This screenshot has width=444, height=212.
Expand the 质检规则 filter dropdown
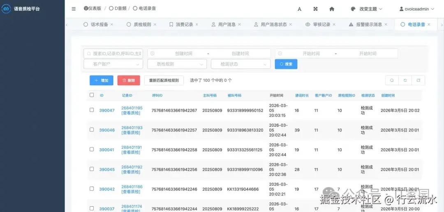click(x=177, y=64)
